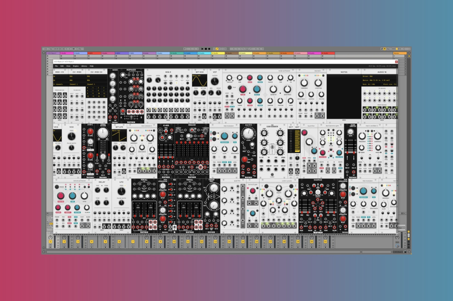Mute track 1 with its track activator
453x301 pixels.
tap(50, 242)
